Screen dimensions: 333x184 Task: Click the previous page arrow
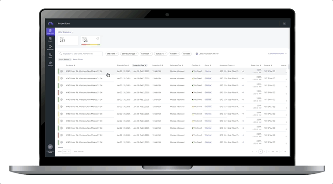tap(256, 152)
